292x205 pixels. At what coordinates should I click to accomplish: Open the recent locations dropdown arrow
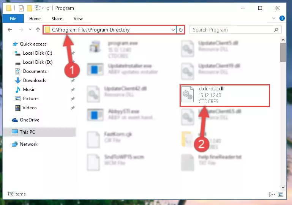point(30,29)
